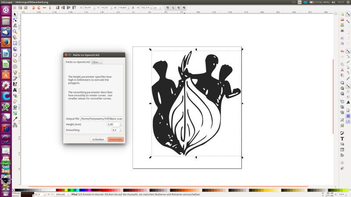Image resolution: width=351 pixels, height=197 pixels.
Task: Choose the Zoom magnifier tool
Action: (15, 32)
